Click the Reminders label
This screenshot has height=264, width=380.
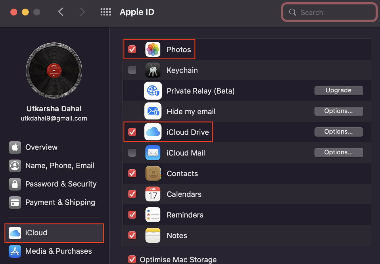pos(185,215)
